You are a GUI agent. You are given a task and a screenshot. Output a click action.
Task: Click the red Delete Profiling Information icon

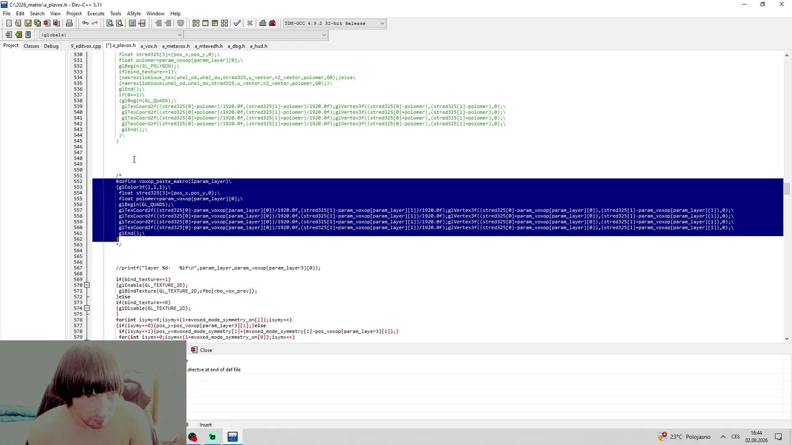coord(272,23)
